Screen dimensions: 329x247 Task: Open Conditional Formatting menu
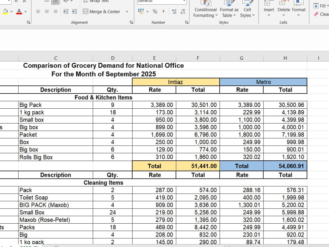[x=205, y=10]
